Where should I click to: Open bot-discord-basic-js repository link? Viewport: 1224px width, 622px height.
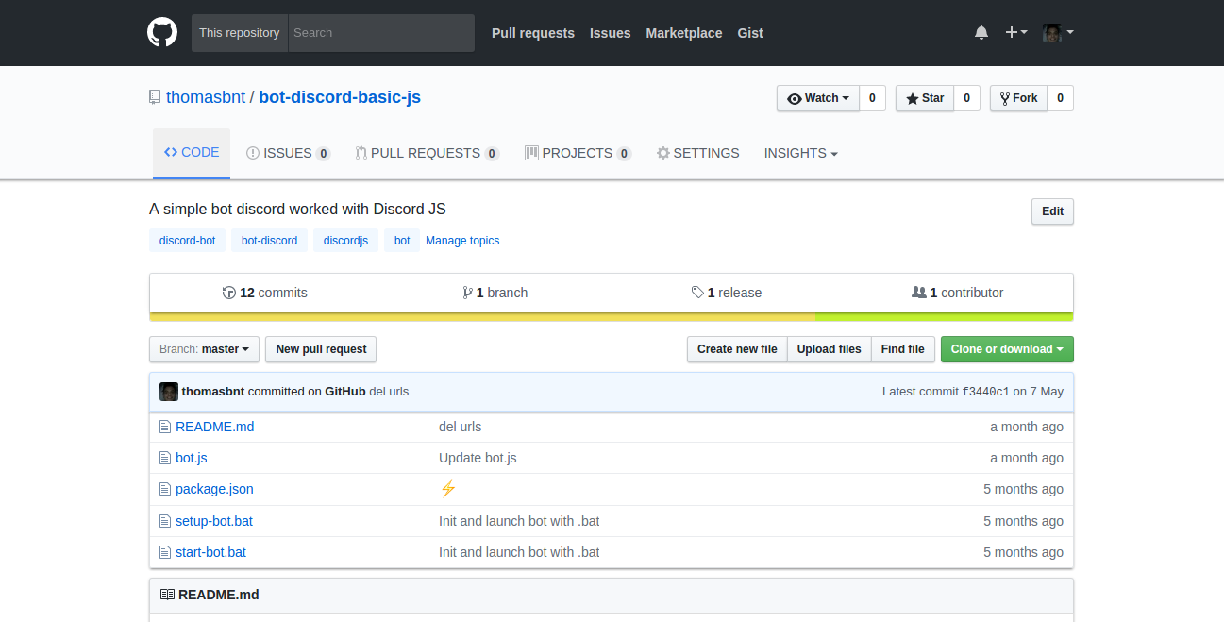(x=340, y=97)
